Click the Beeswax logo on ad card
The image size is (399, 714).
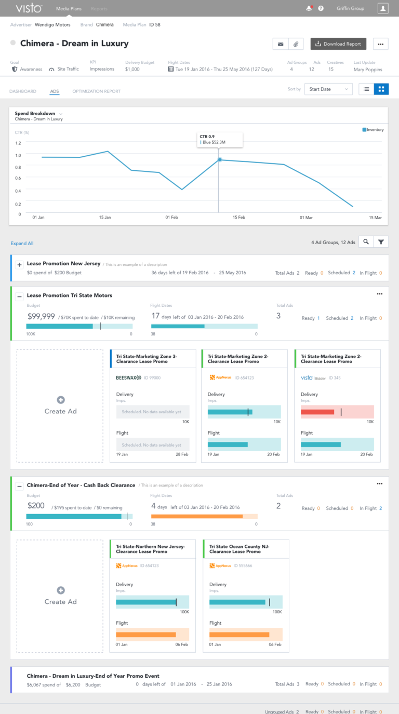tap(128, 378)
